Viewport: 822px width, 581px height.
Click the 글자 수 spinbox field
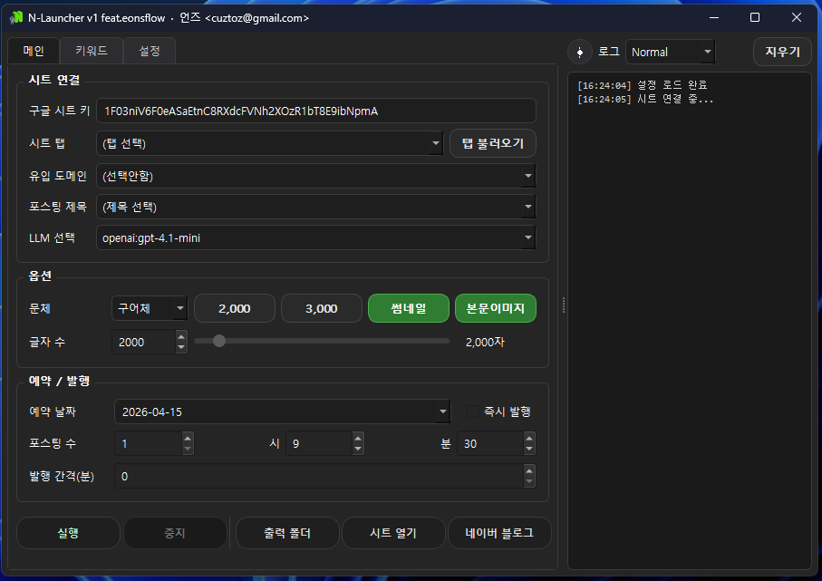[143, 342]
